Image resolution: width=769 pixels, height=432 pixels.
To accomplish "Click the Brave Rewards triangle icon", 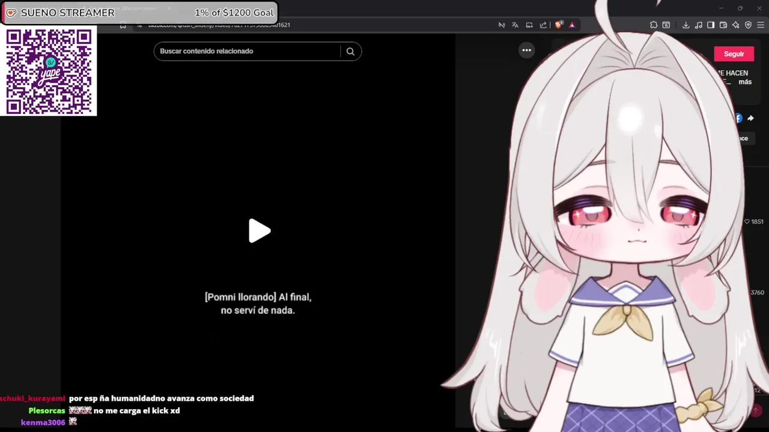I will click(x=572, y=25).
